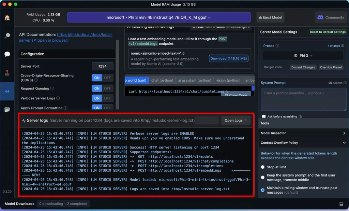
Task: Open the AI Chat bubble icon
Action: [7, 54]
